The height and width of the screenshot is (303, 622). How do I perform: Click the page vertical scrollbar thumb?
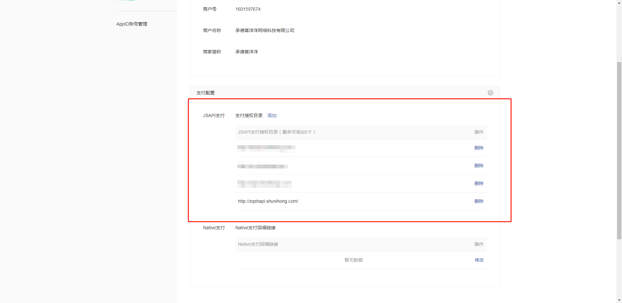(x=619, y=150)
